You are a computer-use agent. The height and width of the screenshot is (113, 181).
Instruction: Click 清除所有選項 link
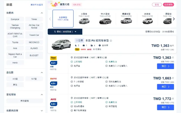[x=37, y=5]
